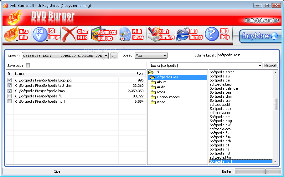Click DVD Burner flaming logo in banner
This screenshot has width=284, height=177.
[x=14, y=18]
